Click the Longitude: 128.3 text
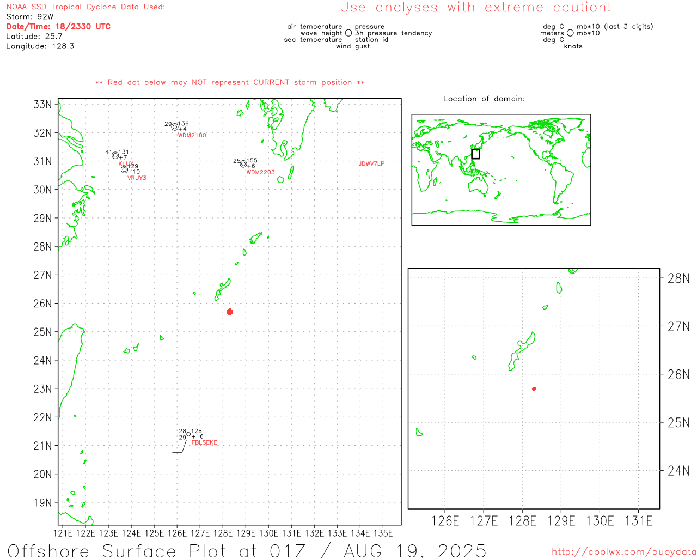This screenshot has width=697, height=558. [40, 46]
